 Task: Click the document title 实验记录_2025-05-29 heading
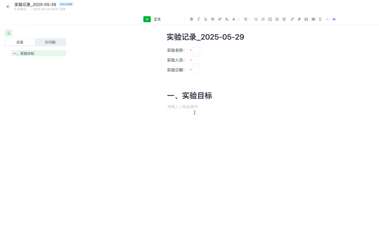(x=205, y=37)
